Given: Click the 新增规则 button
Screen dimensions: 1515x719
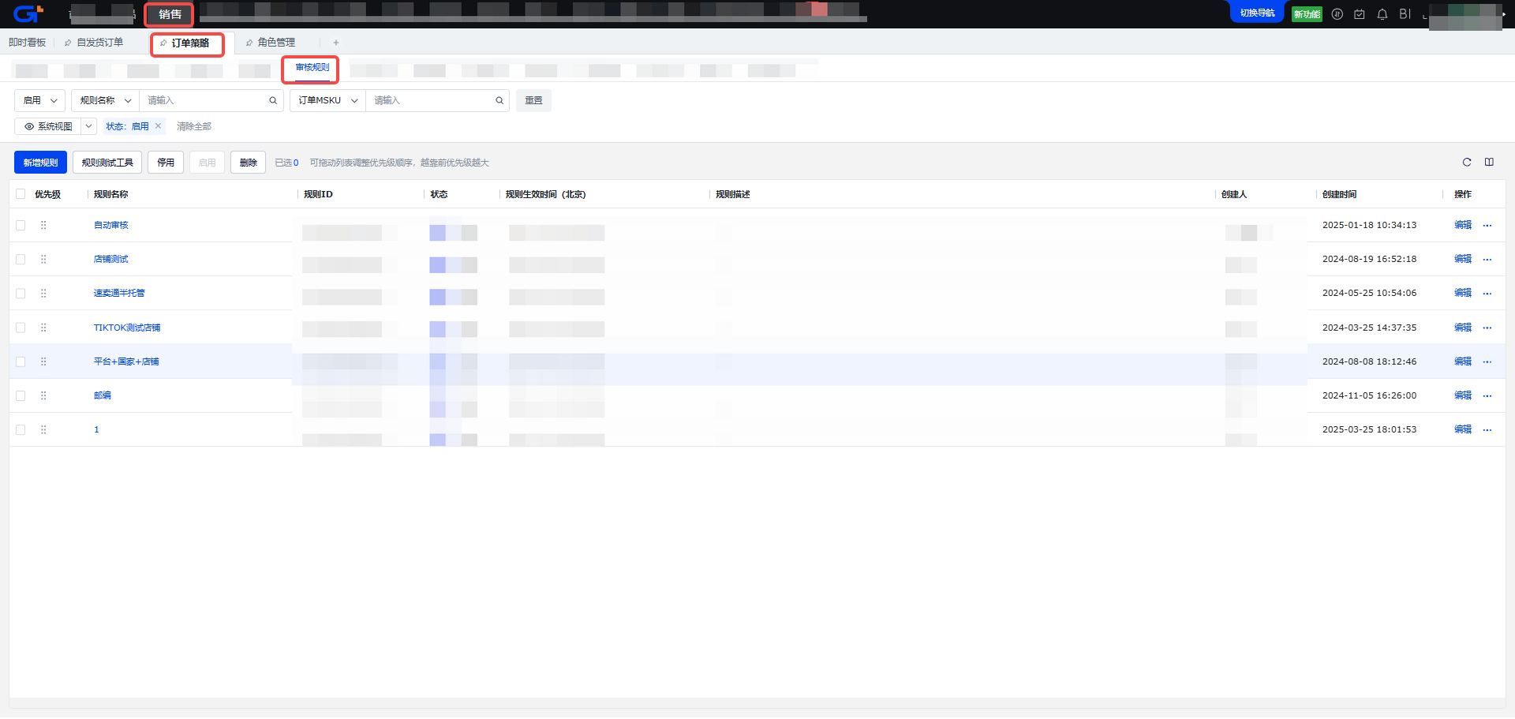Looking at the screenshot, I should (x=40, y=163).
